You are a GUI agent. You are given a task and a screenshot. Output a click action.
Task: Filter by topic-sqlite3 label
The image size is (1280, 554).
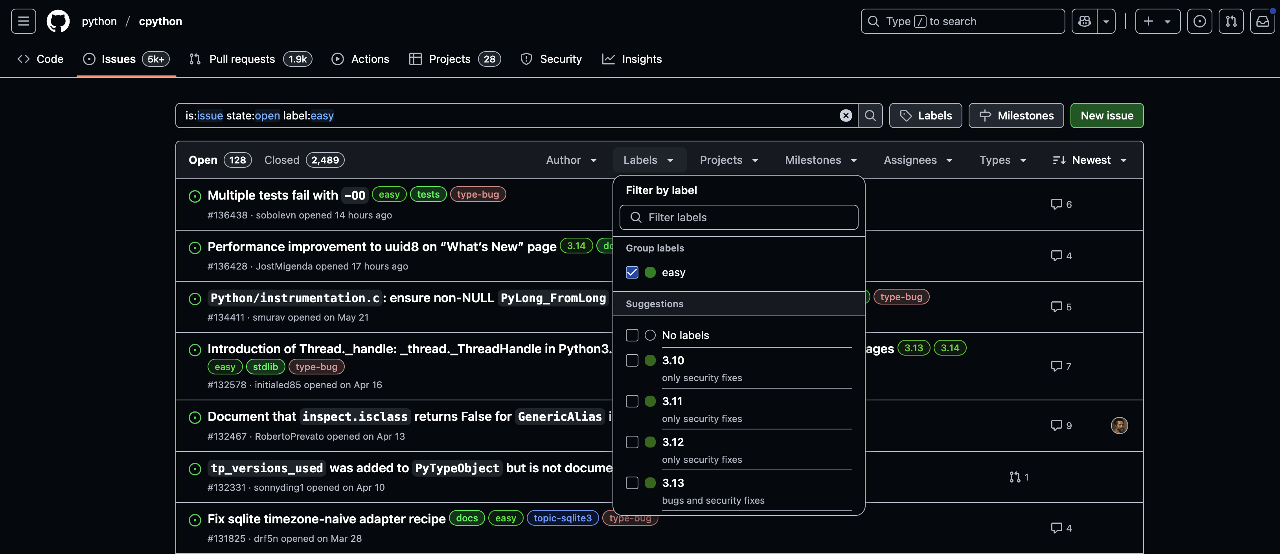(563, 518)
